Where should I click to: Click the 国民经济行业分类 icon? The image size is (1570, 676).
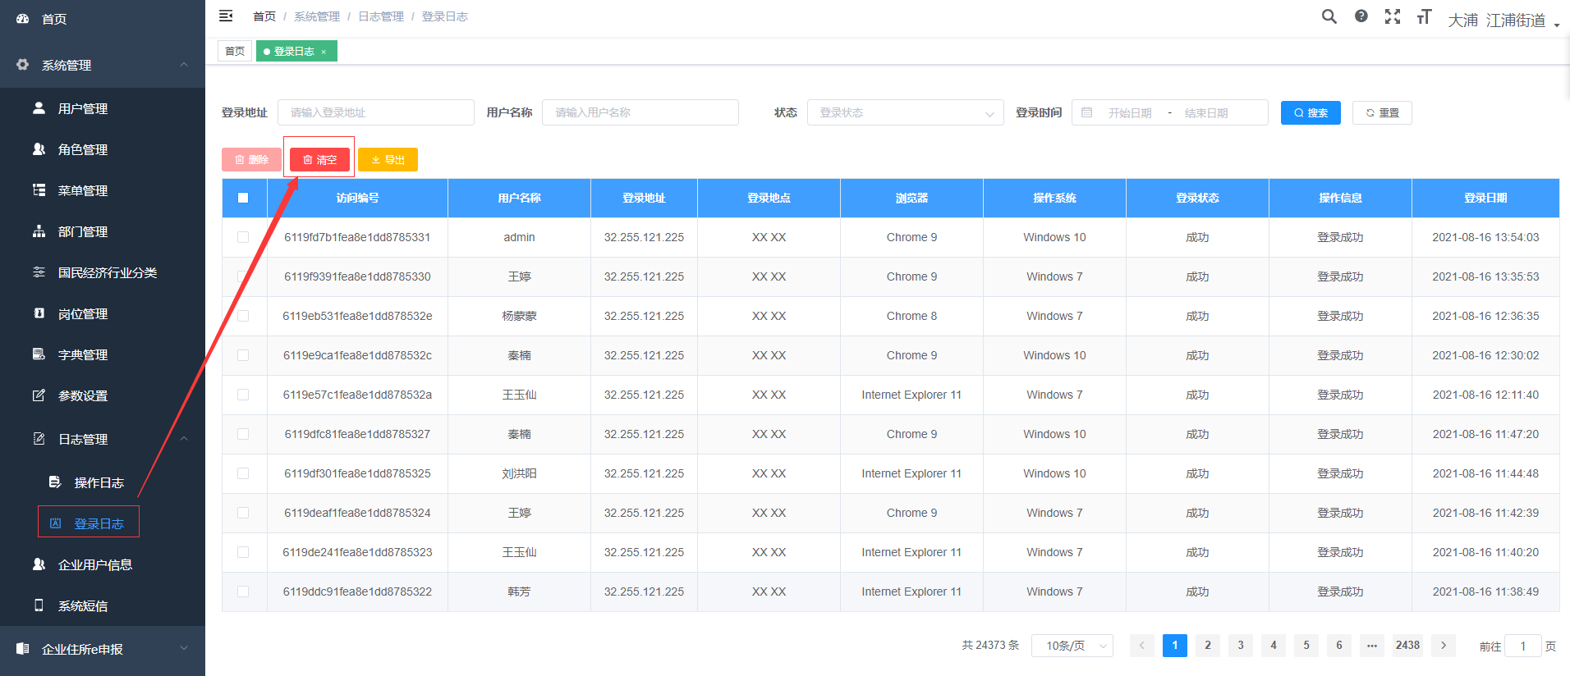click(x=39, y=272)
